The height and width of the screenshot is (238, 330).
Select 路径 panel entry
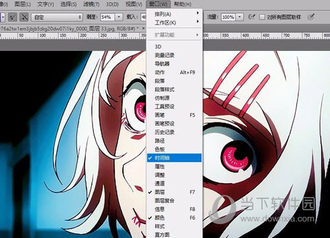[x=174, y=141]
